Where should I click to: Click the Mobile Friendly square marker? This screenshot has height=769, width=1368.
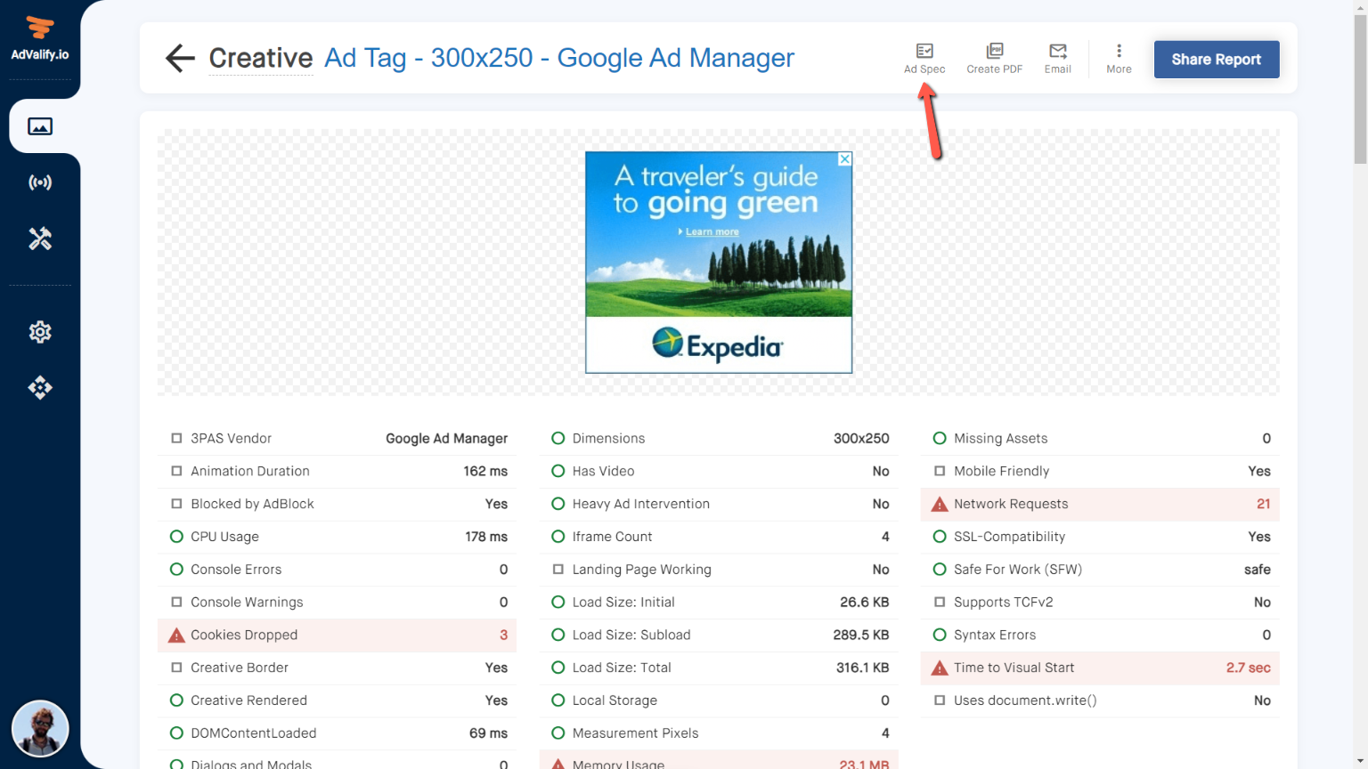click(940, 471)
